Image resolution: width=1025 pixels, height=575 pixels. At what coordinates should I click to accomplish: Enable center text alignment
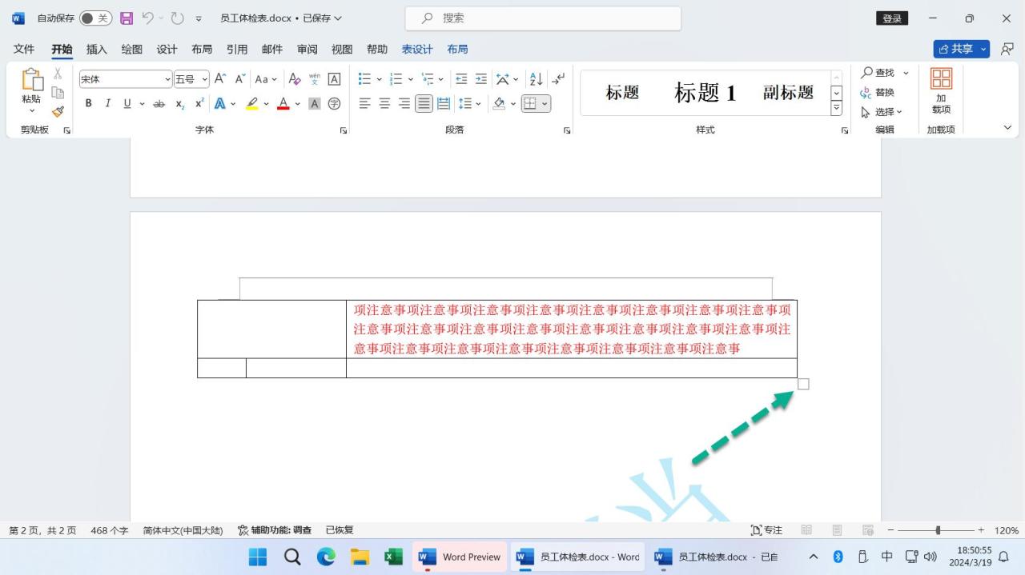pyautogui.click(x=384, y=103)
